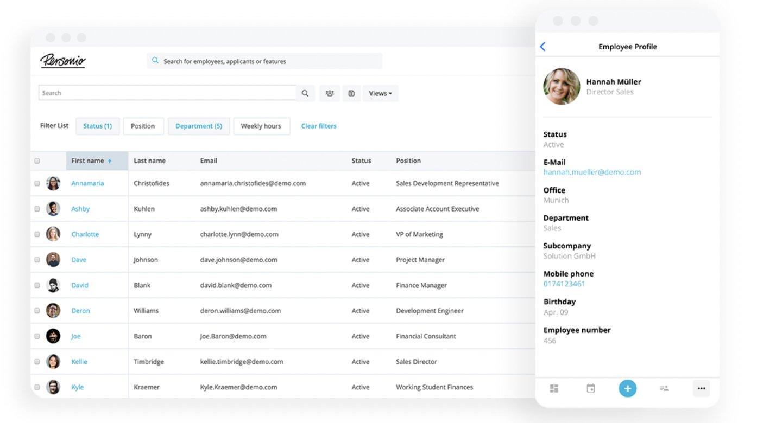This screenshot has height=423, width=757.
Task: Open David's employee profile link
Action: [x=80, y=285]
